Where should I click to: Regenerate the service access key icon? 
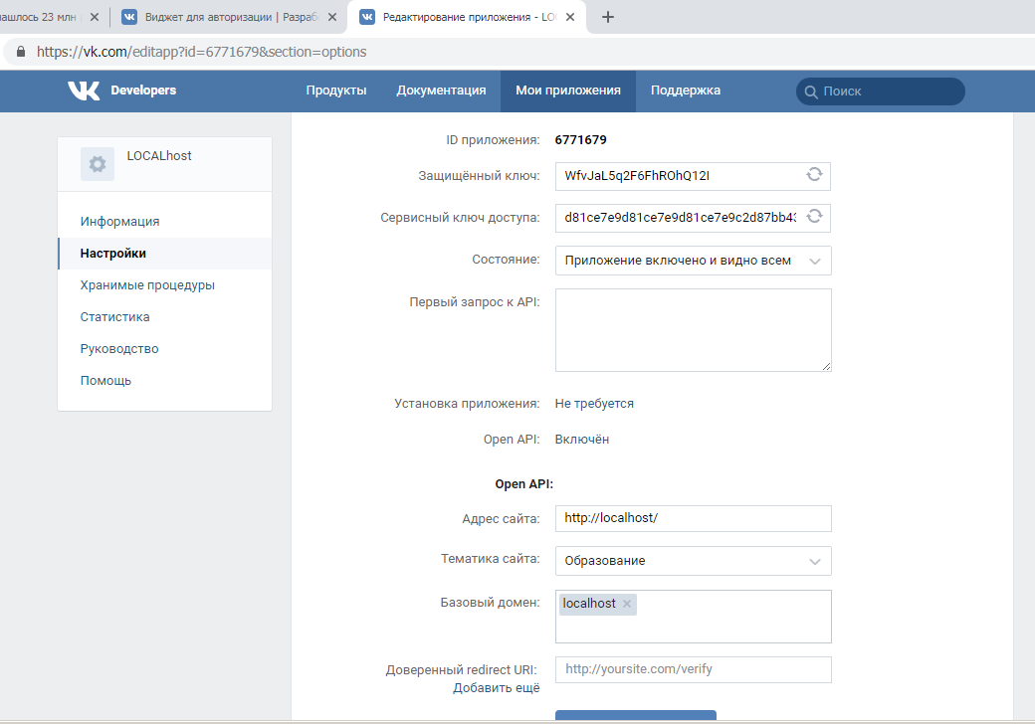tap(814, 216)
